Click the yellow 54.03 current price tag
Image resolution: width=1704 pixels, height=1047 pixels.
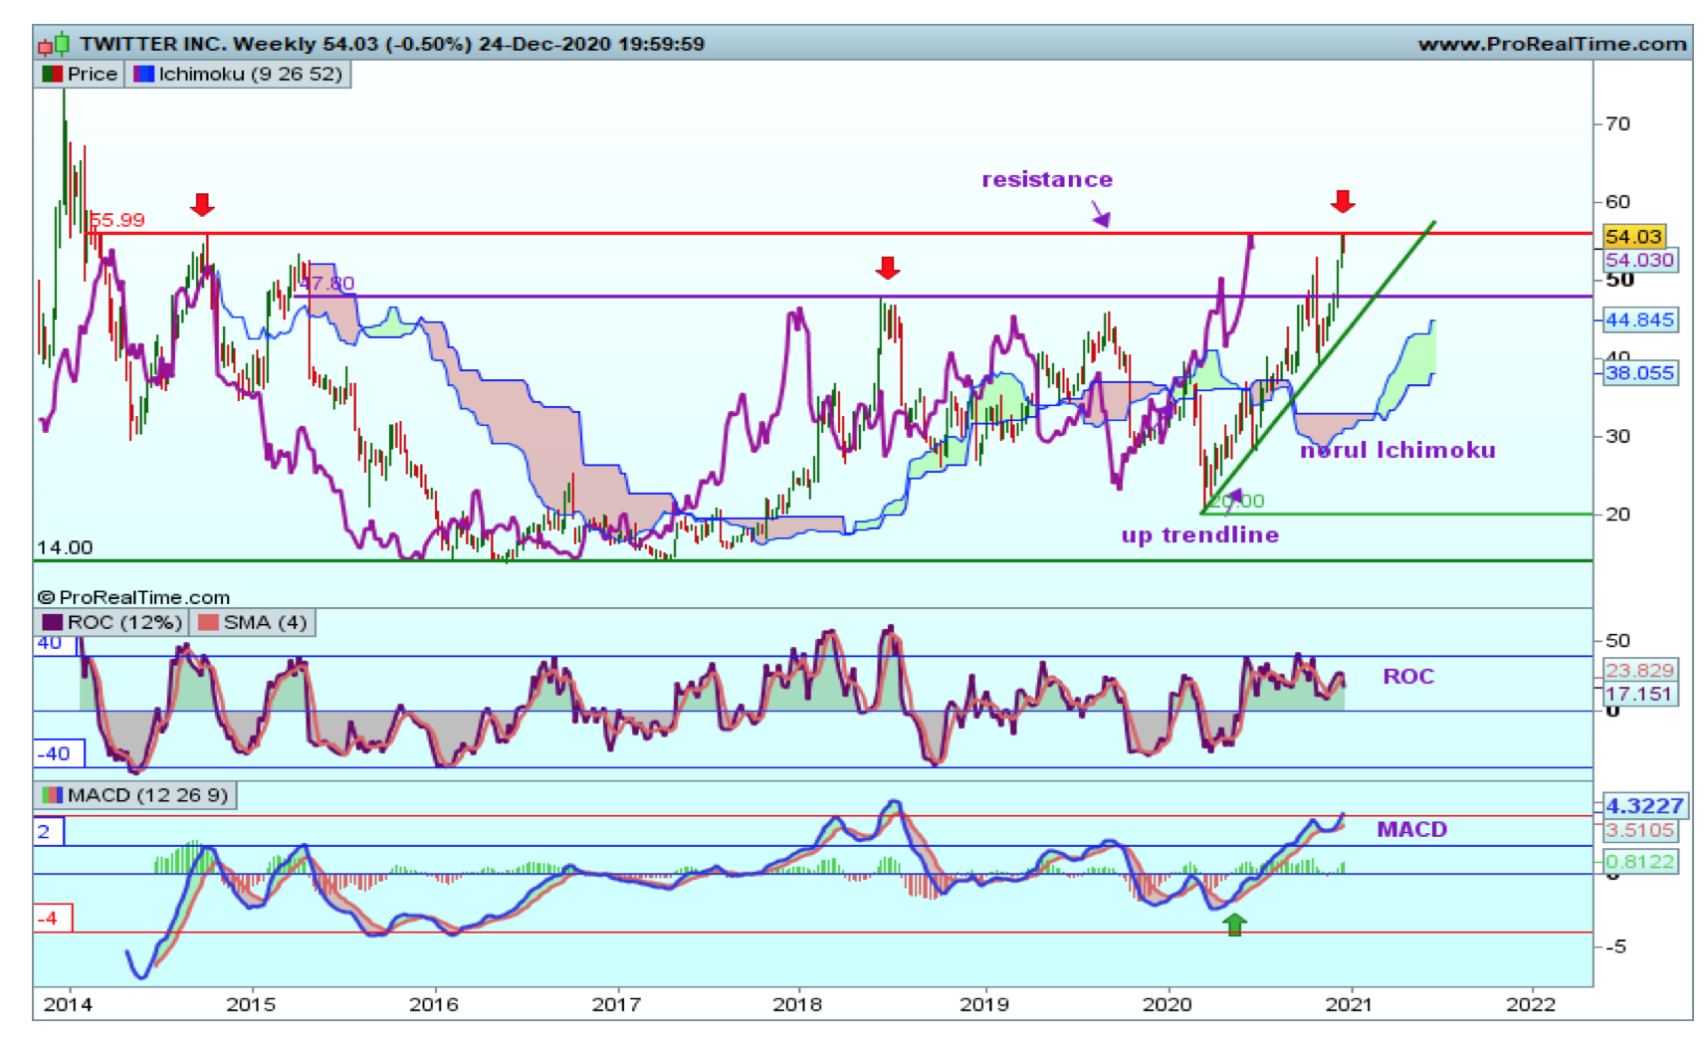pos(1633,236)
